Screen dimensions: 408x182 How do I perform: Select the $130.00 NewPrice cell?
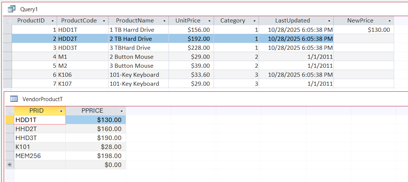point(363,30)
